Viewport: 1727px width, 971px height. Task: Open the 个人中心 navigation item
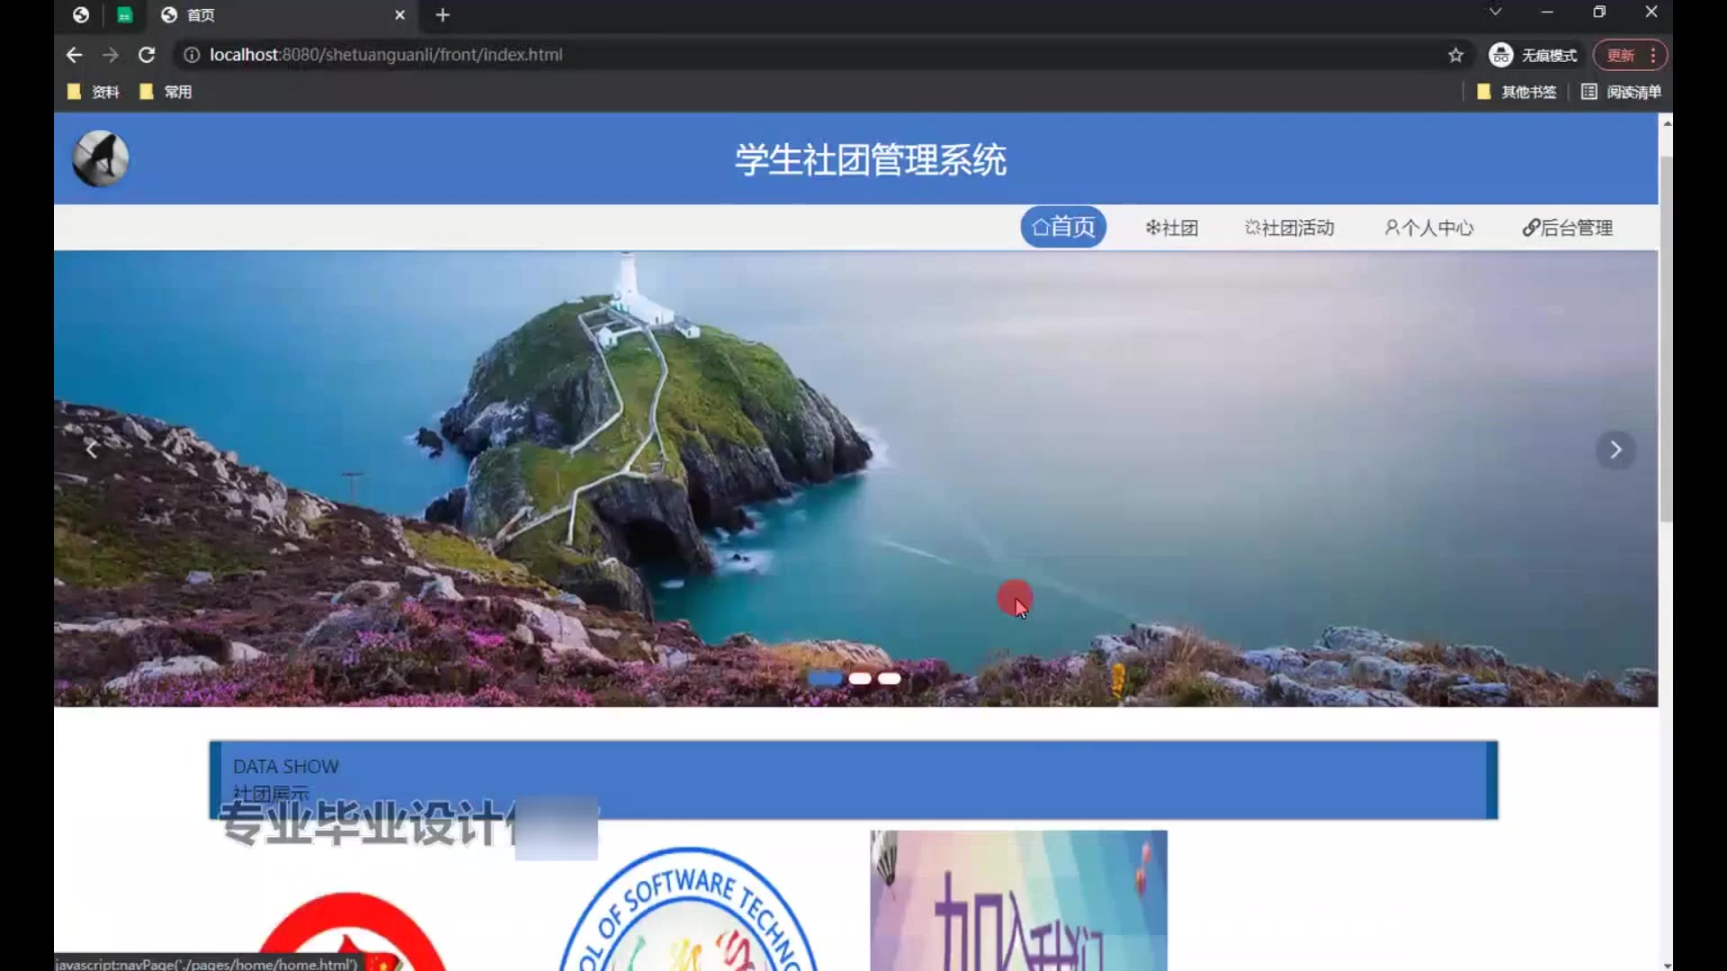1428,227
